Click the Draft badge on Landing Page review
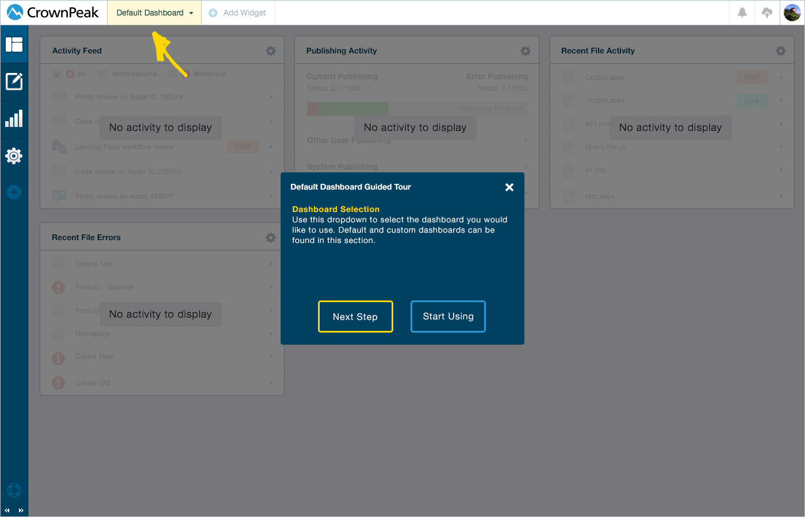This screenshot has width=805, height=517. (x=243, y=146)
